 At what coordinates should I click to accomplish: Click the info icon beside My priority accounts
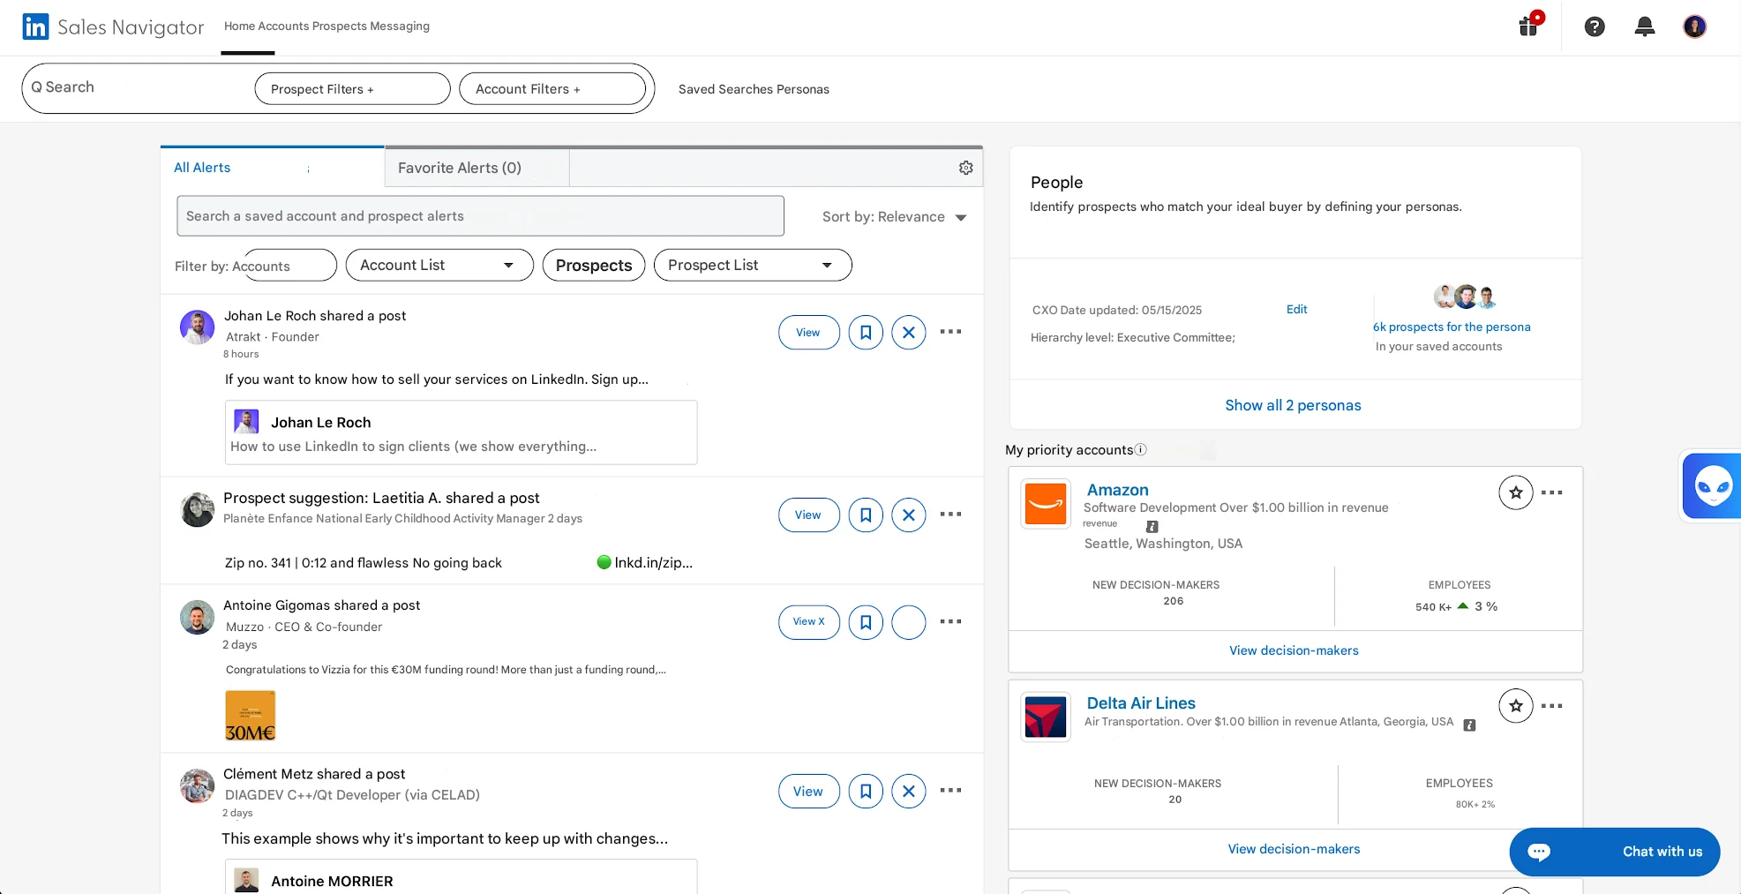click(1140, 450)
